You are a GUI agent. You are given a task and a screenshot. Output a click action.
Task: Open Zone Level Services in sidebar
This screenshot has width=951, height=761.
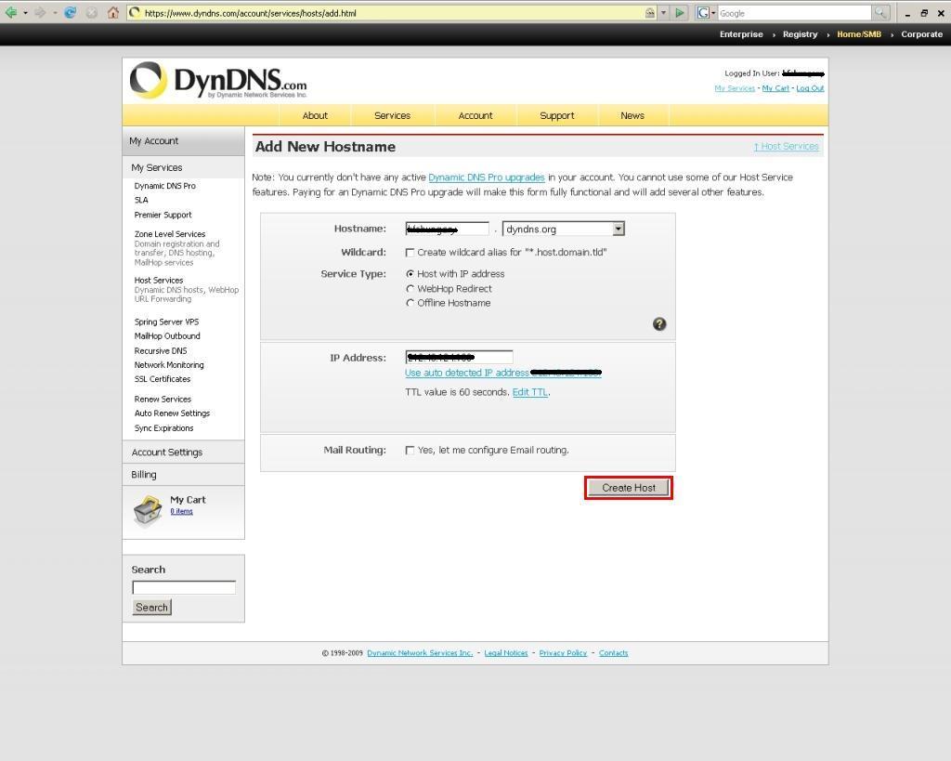[170, 233]
